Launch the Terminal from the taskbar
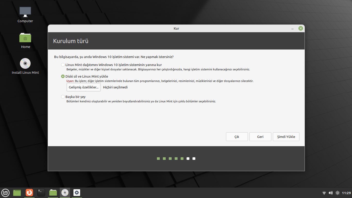The width and height of the screenshot is (352, 198). point(41,193)
